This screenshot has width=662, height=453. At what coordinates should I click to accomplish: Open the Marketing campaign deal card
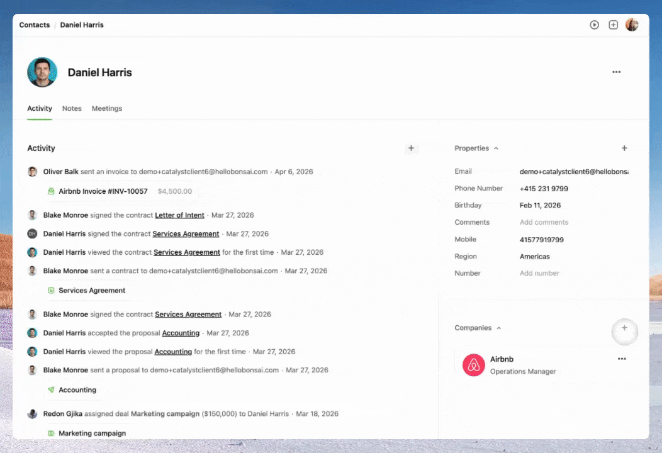pos(92,433)
